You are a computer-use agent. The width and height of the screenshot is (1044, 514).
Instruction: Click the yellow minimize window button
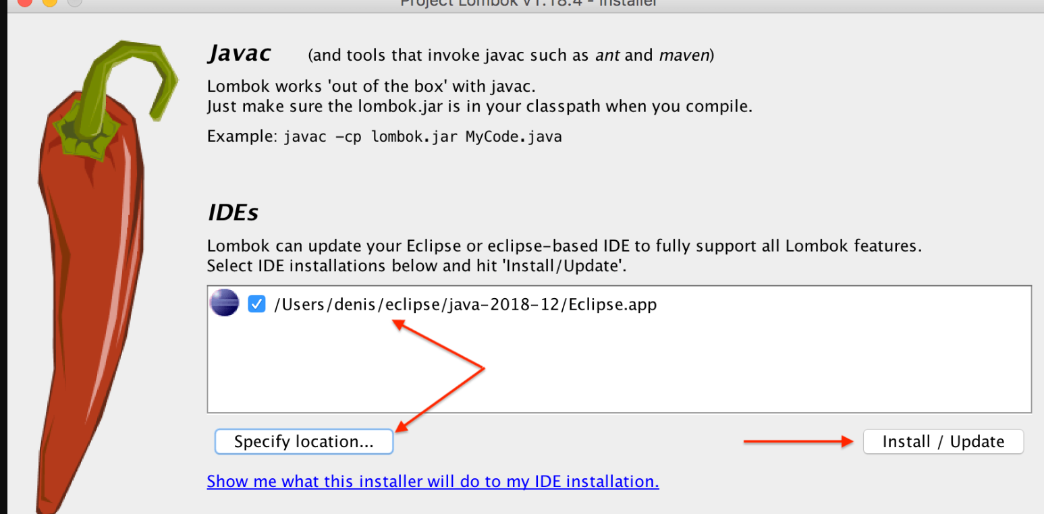pyautogui.click(x=50, y=2)
